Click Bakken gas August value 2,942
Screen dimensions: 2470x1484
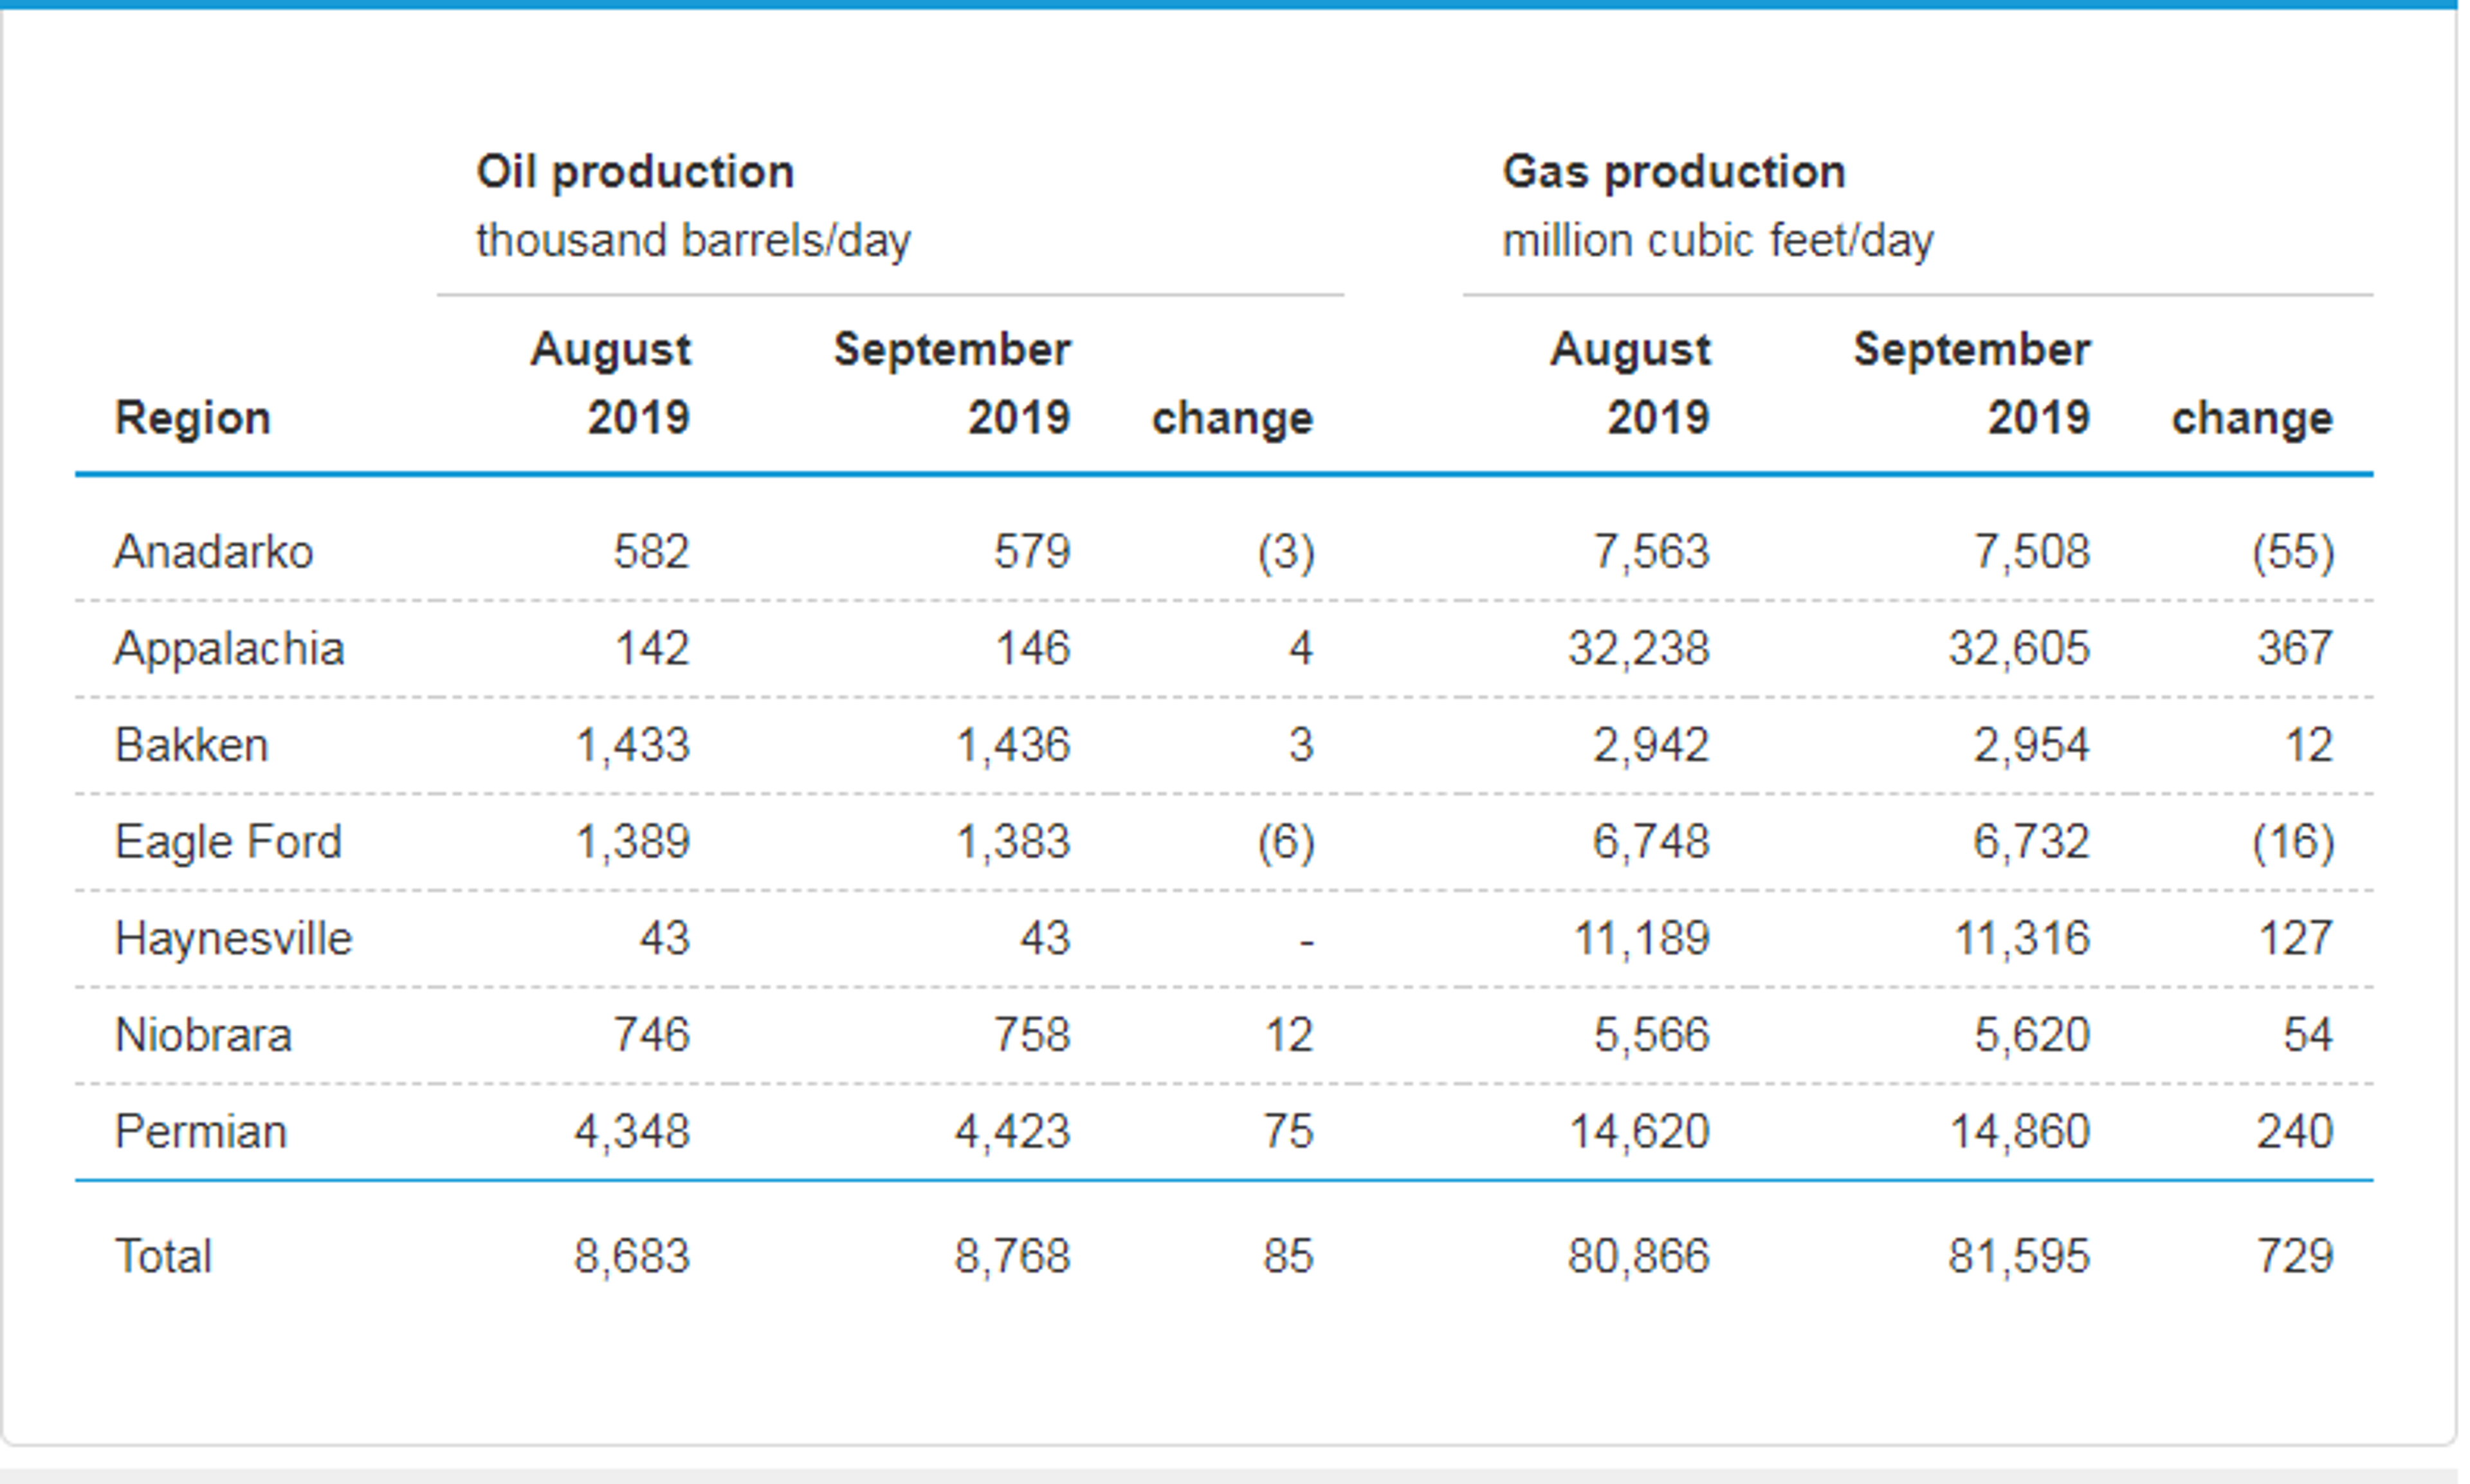[x=1651, y=746]
